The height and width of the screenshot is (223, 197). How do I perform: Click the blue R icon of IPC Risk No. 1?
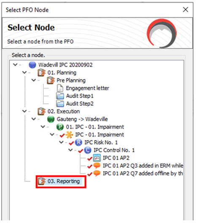coord(78,142)
